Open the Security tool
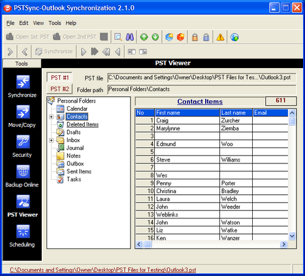Screen dimensions: 305x276 point(22,146)
